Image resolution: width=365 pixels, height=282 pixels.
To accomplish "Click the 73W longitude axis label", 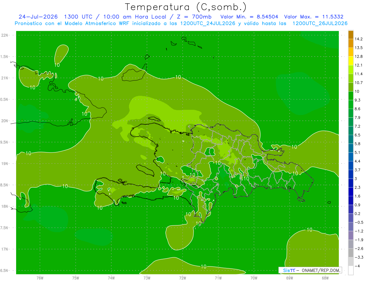I will pos(147,278).
